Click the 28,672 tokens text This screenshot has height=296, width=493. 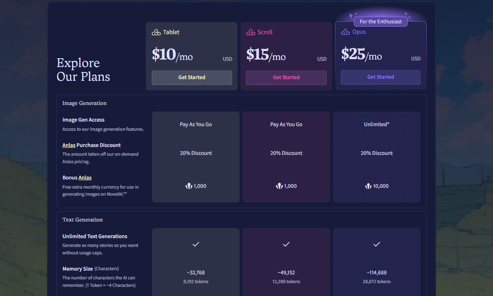pos(377,281)
